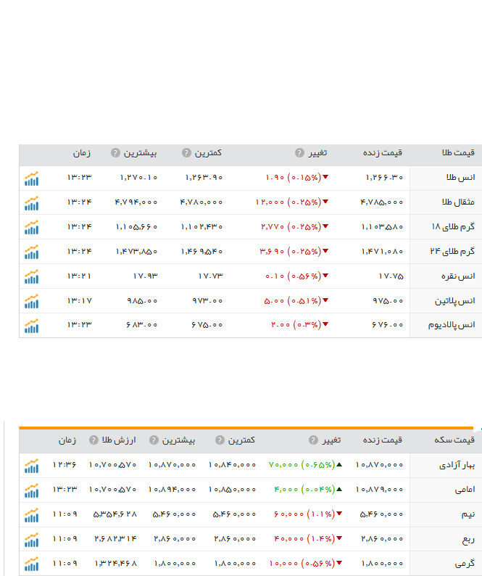This screenshot has width=482, height=576.
Task: Click live price ۱,۲۶۶.۳۰ of انس طلا
Action: [x=384, y=178]
